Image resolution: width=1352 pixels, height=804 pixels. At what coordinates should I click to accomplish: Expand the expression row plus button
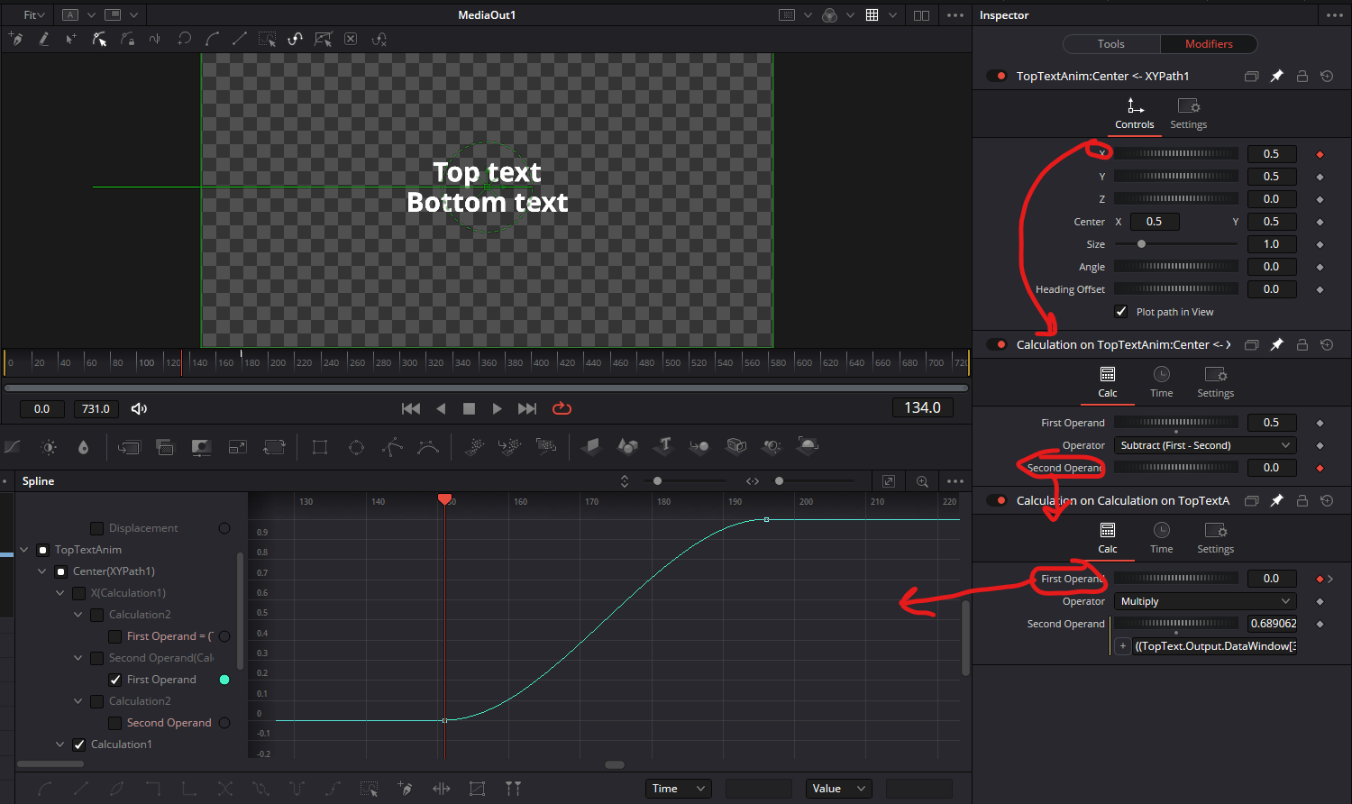click(x=1122, y=646)
